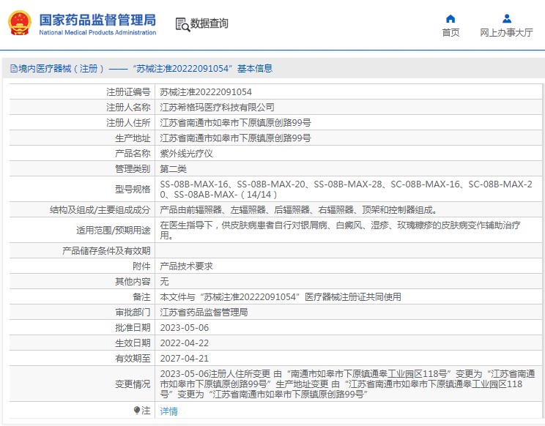Select the 型号规格 label
The image size is (545, 426).
click(133, 190)
